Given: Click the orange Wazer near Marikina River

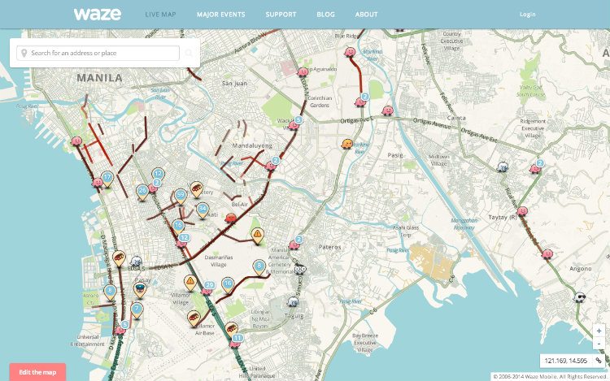Looking at the screenshot, I should pyautogui.click(x=347, y=144).
